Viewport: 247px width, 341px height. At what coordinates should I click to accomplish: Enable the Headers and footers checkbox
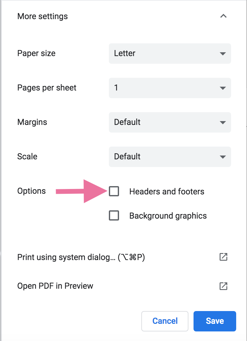[x=114, y=191]
